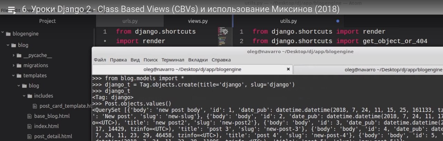Click the views.py minimap gear icon

[225, 32]
